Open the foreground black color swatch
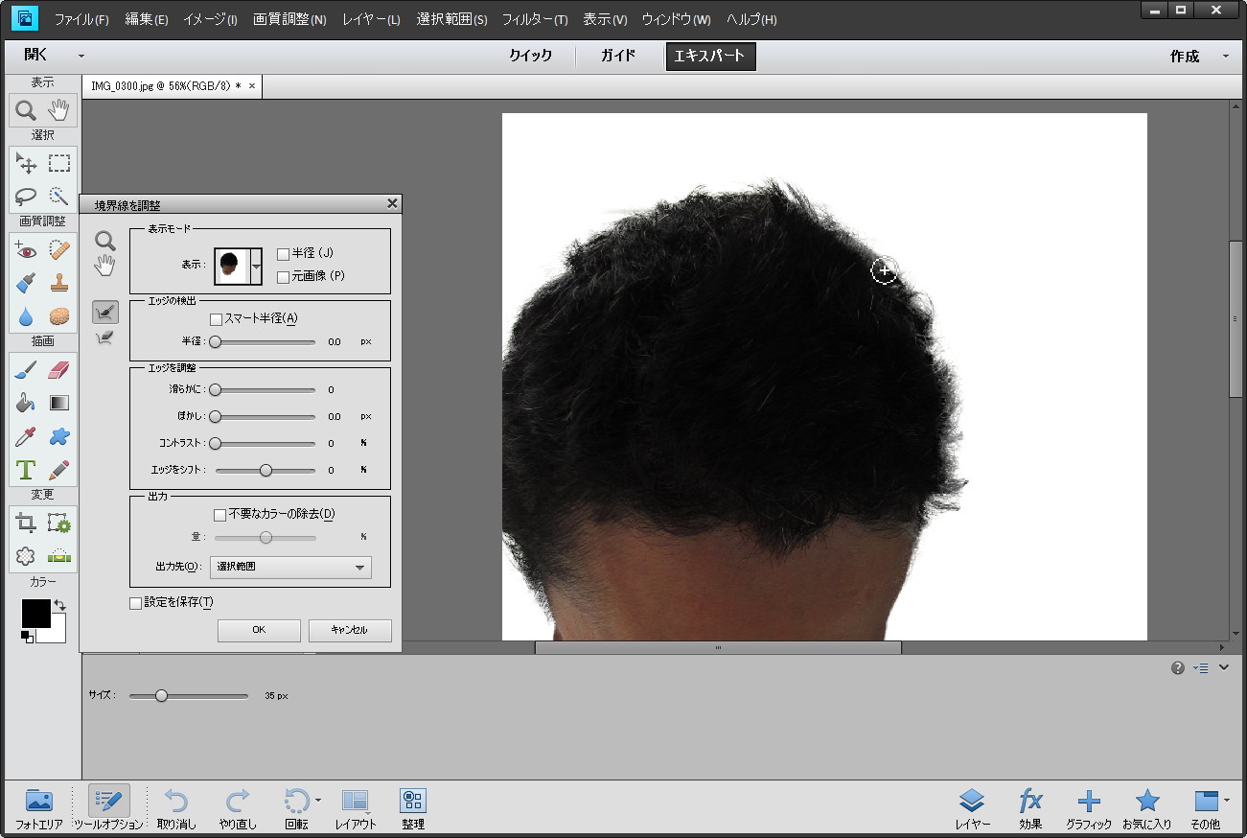 pyautogui.click(x=36, y=614)
